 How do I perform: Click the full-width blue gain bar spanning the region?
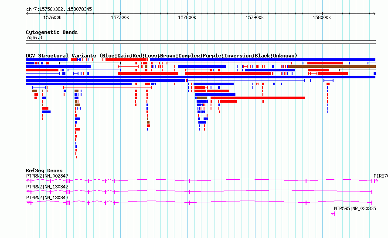201,77
